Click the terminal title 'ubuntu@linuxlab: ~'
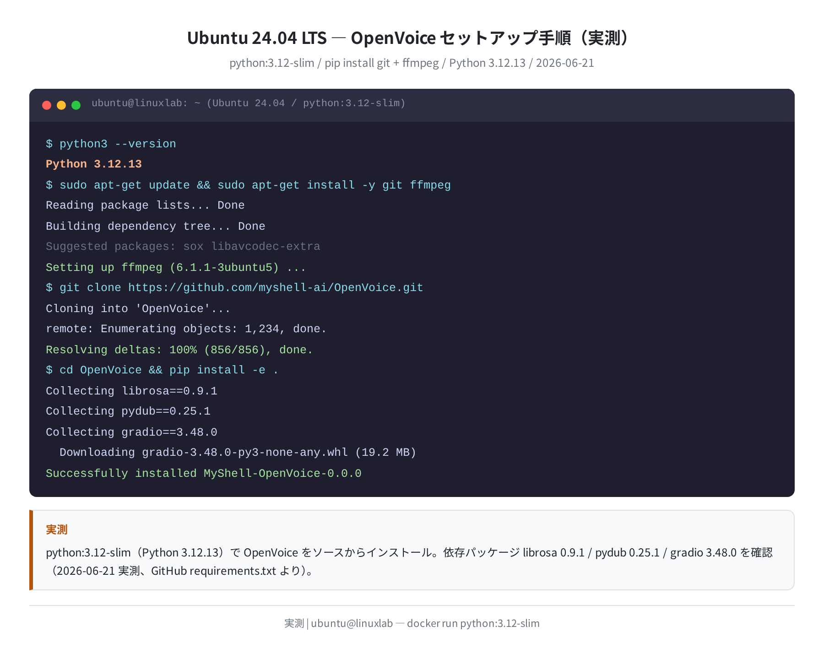 (146, 103)
